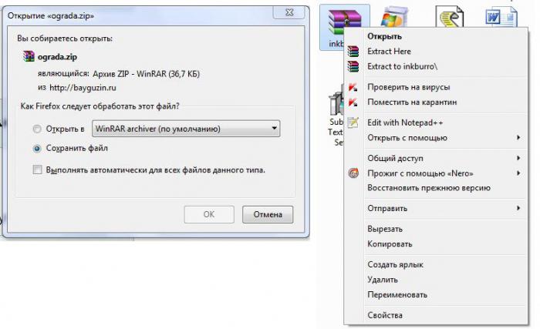Open the WinRAR archiver (по умолчанию) dropdown

(x=186, y=129)
